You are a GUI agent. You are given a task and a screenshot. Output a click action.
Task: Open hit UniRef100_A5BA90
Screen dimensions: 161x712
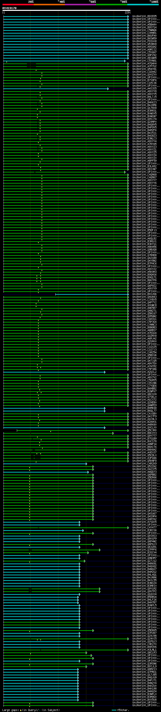tap(144, 24)
